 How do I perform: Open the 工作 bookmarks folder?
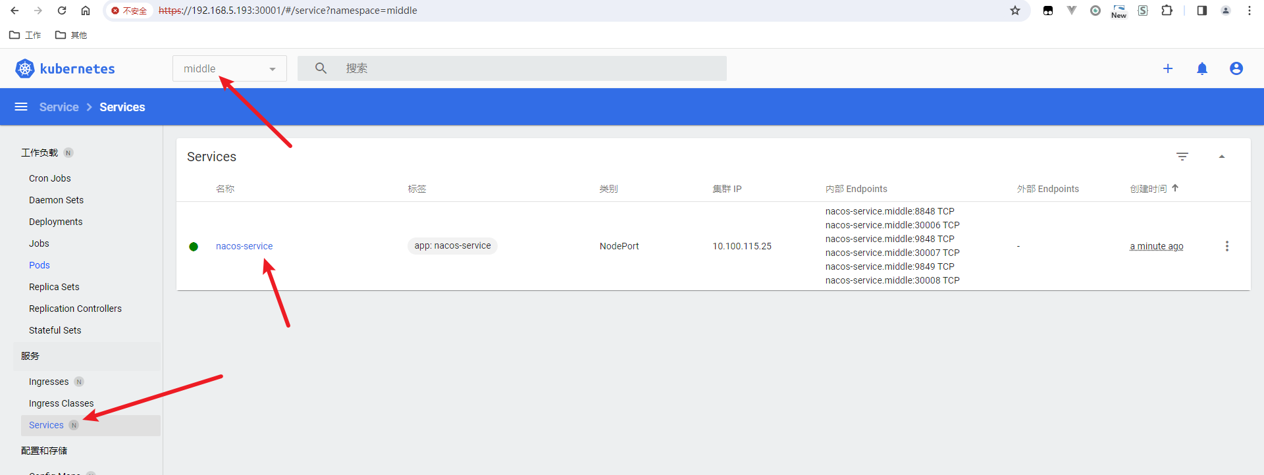(25, 35)
